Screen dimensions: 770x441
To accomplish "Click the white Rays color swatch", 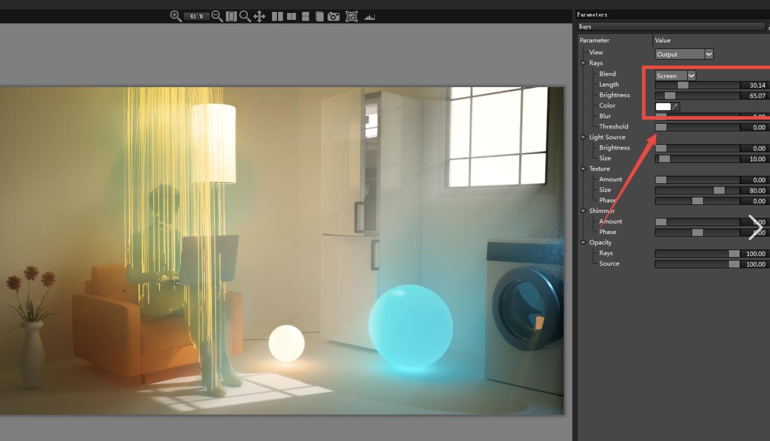I will click(663, 106).
